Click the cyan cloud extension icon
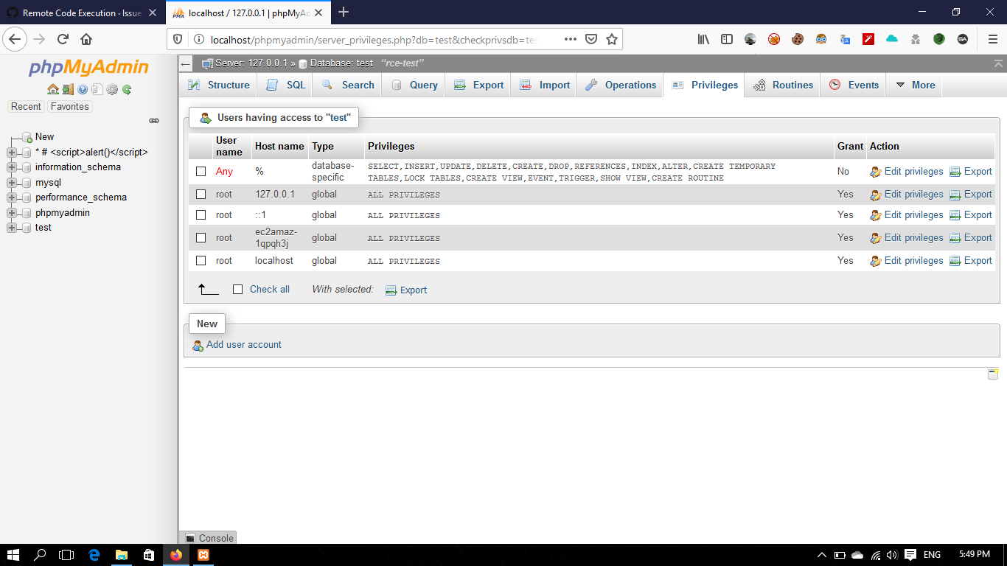The image size is (1007, 566). click(892, 39)
